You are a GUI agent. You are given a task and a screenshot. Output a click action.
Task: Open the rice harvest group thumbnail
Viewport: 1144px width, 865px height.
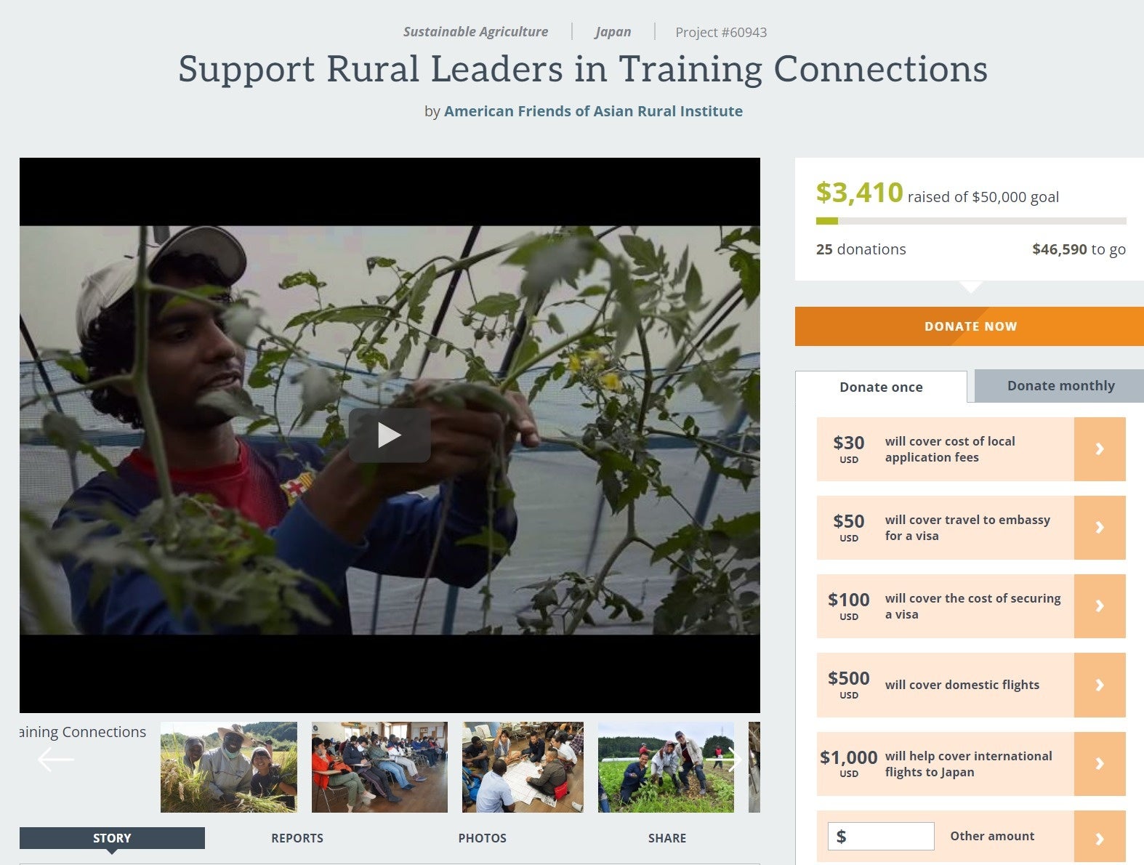click(x=229, y=767)
